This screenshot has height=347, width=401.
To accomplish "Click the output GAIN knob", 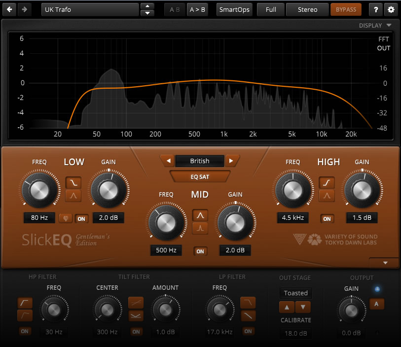I will pos(351,311).
